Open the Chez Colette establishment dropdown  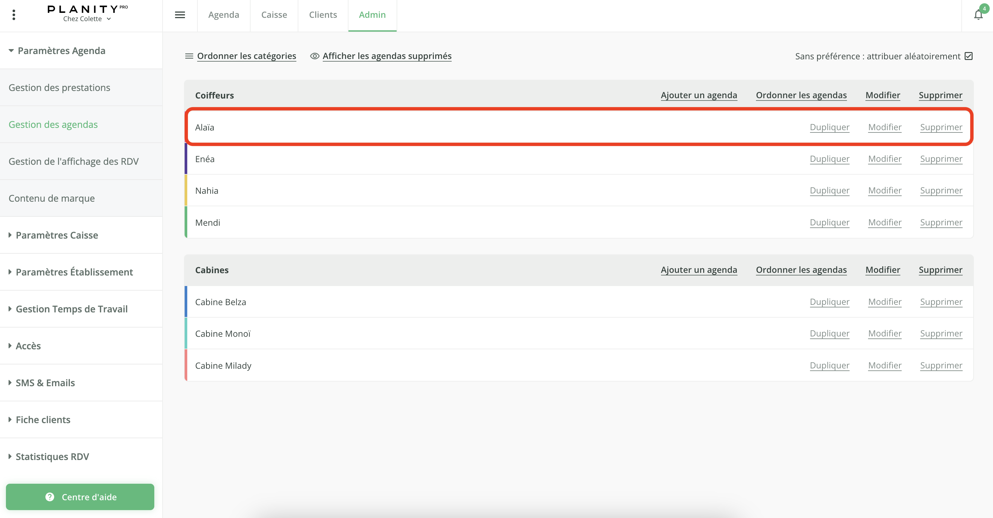click(87, 19)
